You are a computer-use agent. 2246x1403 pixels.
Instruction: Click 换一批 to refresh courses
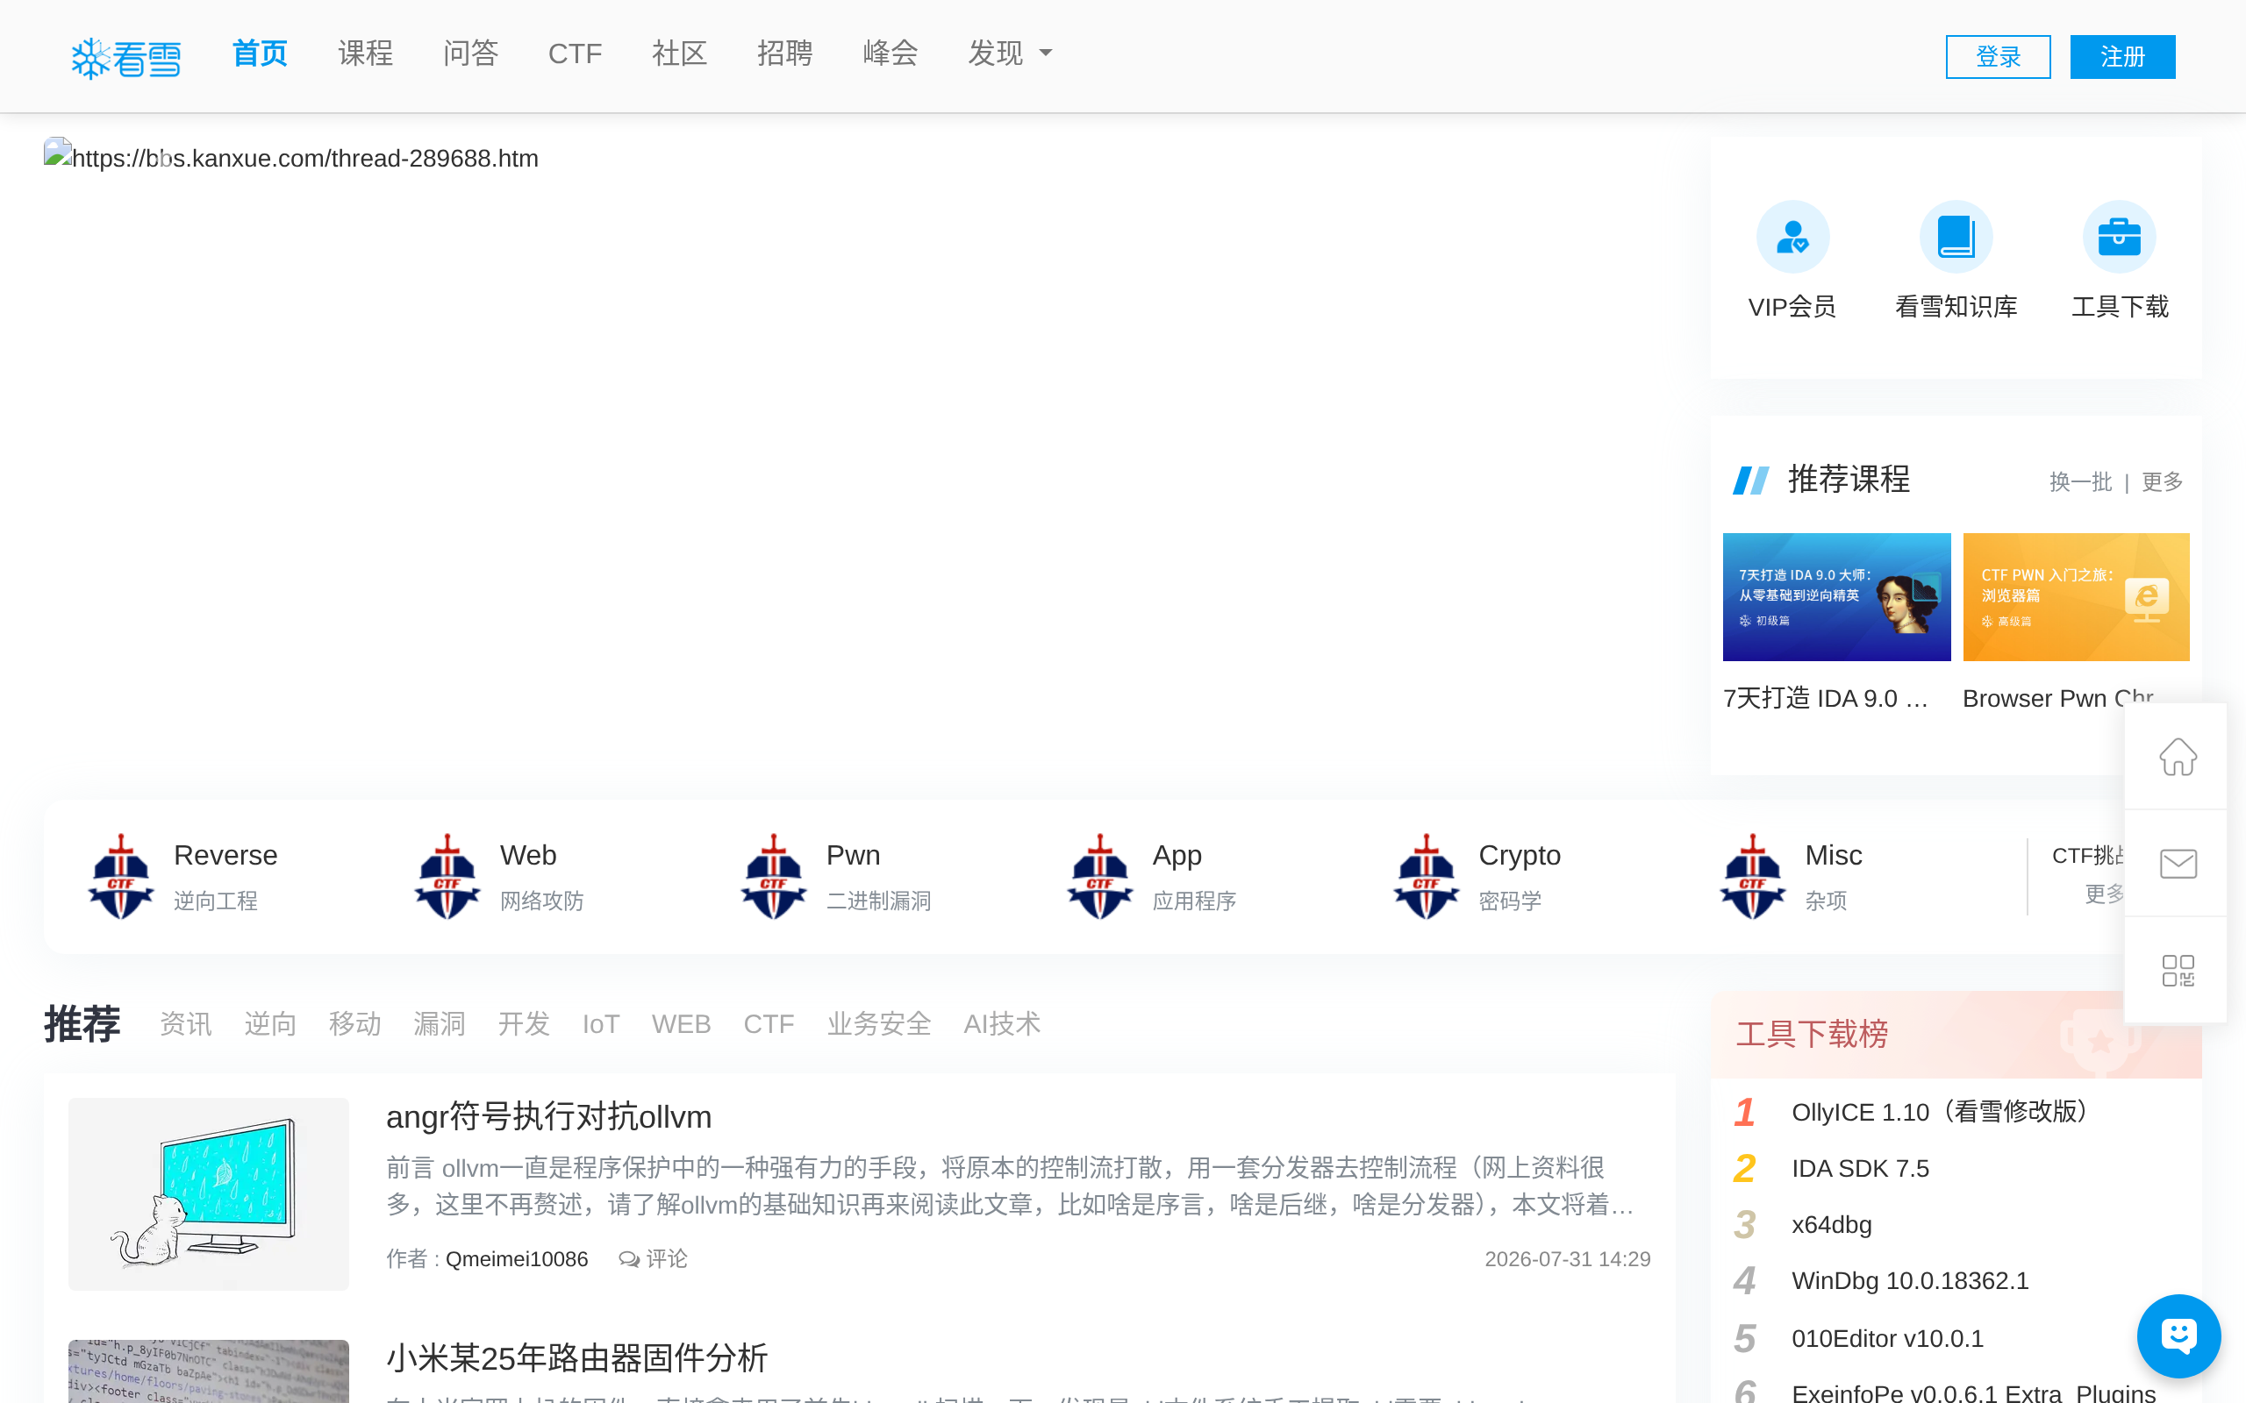[x=2080, y=481]
